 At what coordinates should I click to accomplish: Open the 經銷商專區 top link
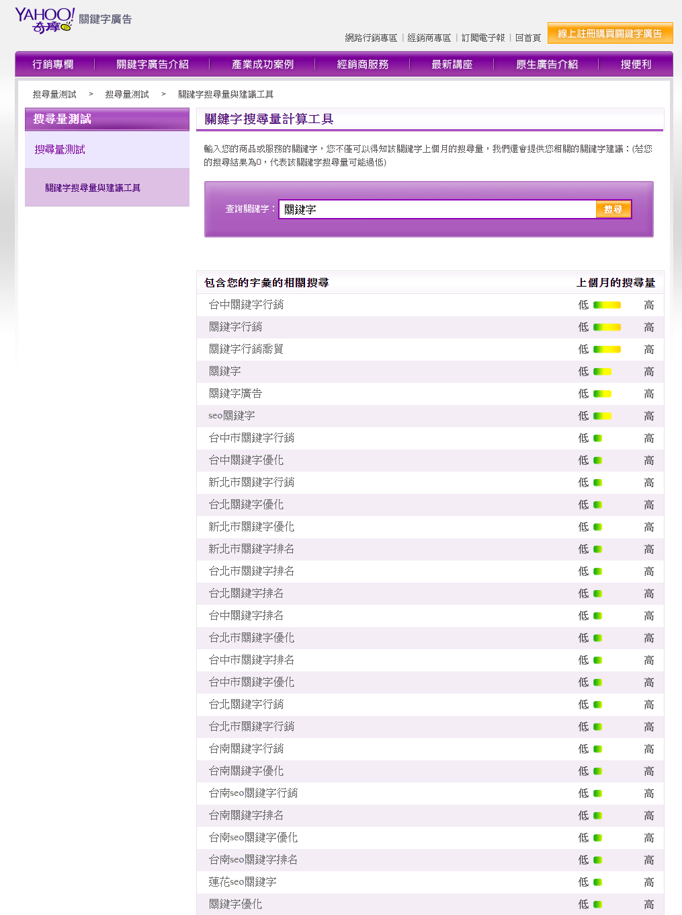pyautogui.click(x=429, y=38)
